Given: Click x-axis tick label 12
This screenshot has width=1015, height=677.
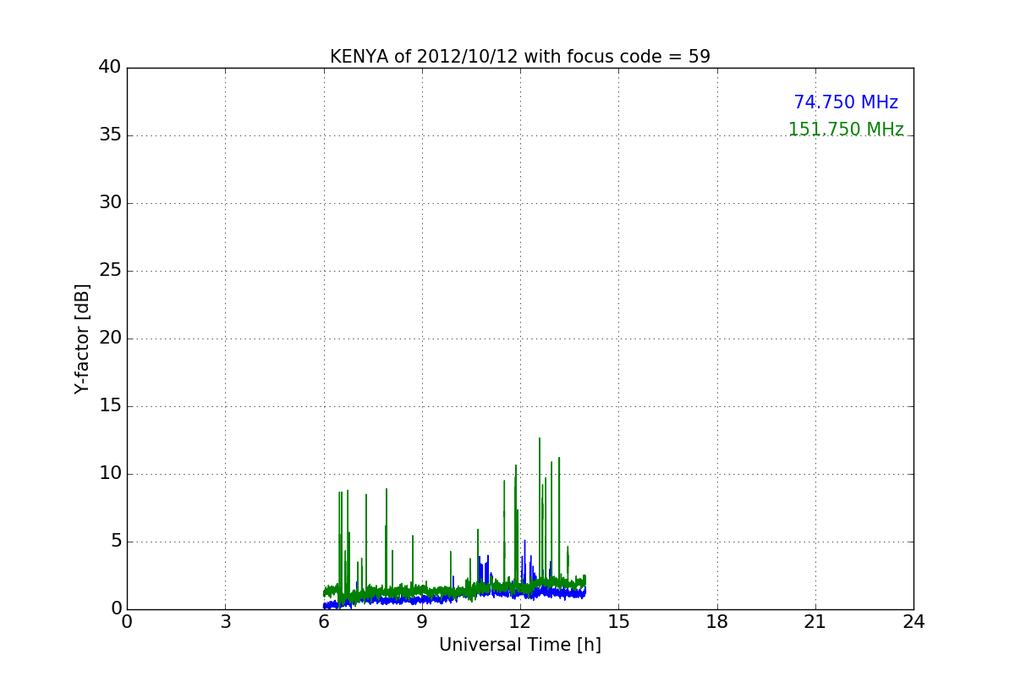Looking at the screenshot, I should (x=520, y=622).
